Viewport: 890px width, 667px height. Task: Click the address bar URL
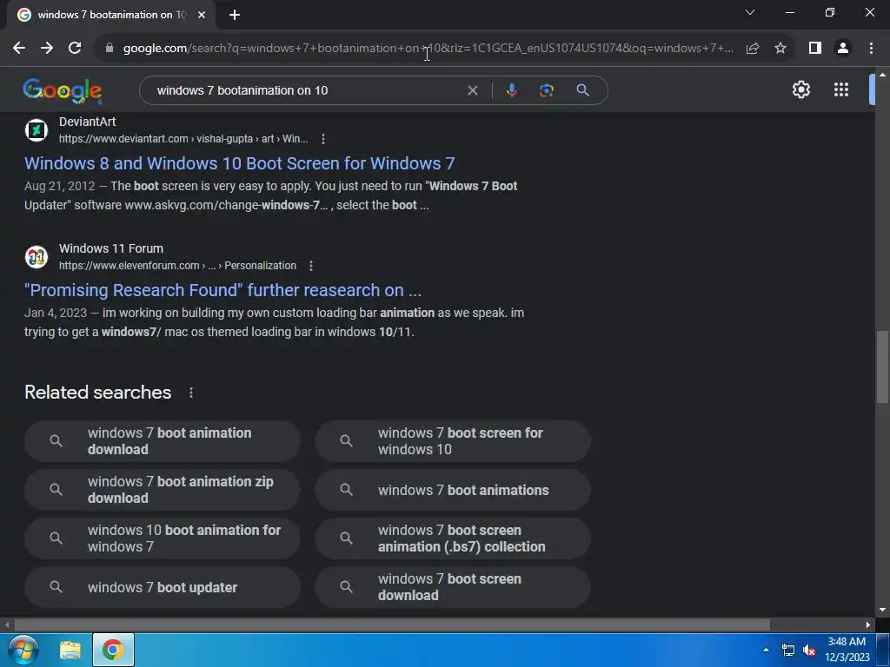coord(428,49)
